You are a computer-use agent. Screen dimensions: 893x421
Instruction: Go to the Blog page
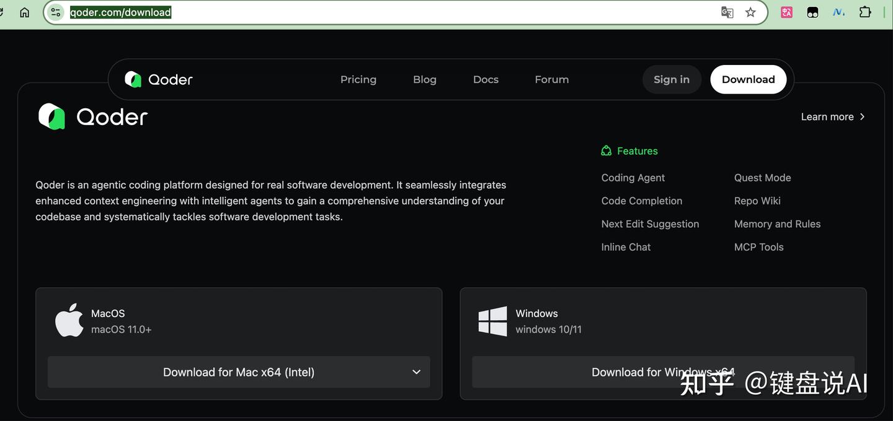coord(425,79)
